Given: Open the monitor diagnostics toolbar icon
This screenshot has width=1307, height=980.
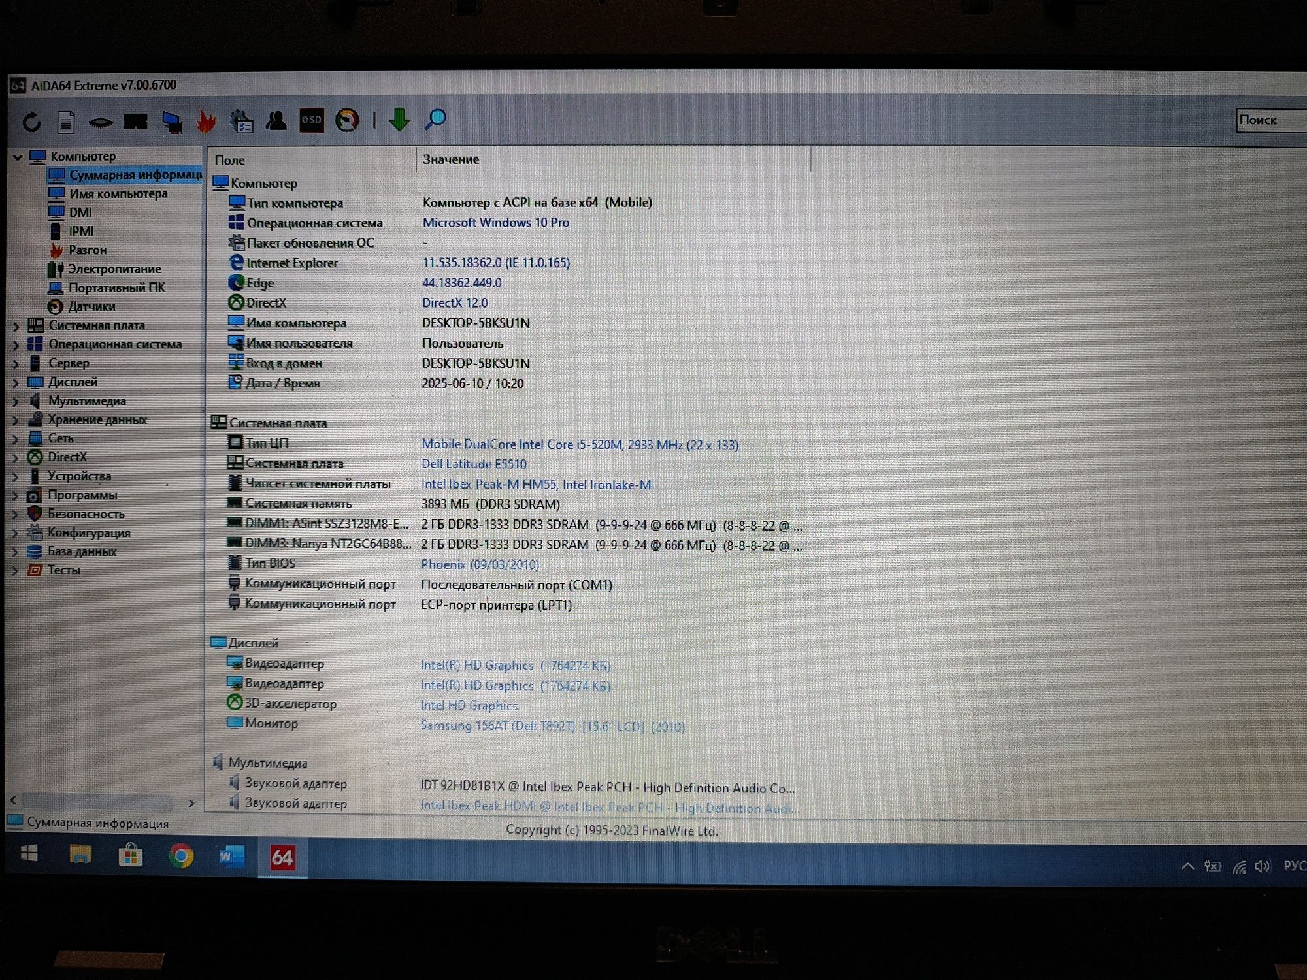Looking at the screenshot, I should 172,122.
